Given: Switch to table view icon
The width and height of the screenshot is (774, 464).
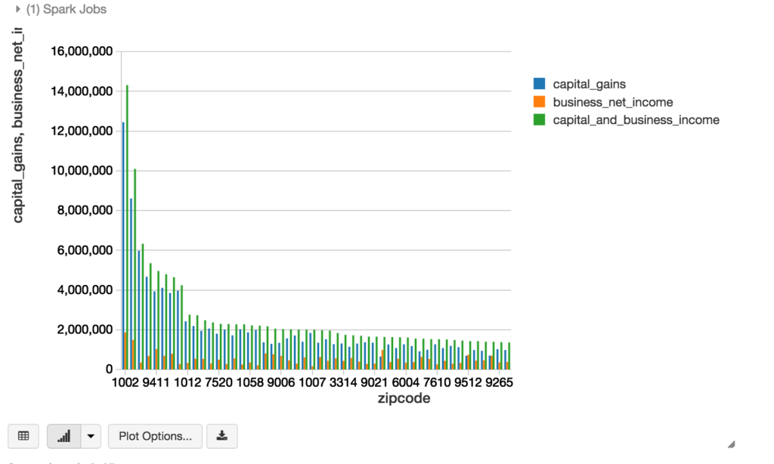Looking at the screenshot, I should 23,436.
